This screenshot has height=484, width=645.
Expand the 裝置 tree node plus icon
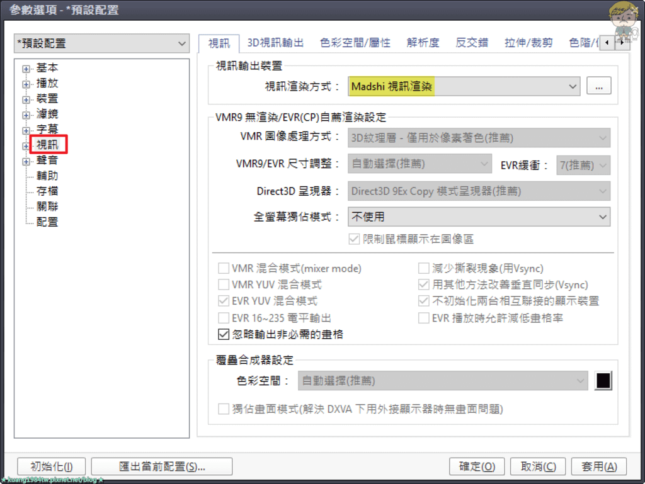click(x=26, y=100)
